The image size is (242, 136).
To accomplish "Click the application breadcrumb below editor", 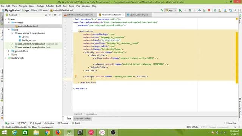I will 92,114.
